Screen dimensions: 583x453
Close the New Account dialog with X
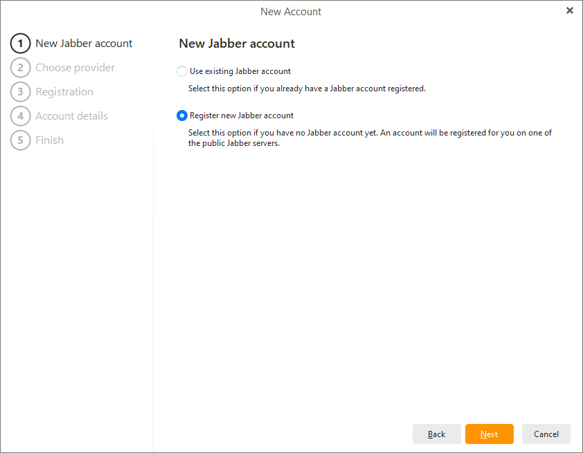[569, 10]
